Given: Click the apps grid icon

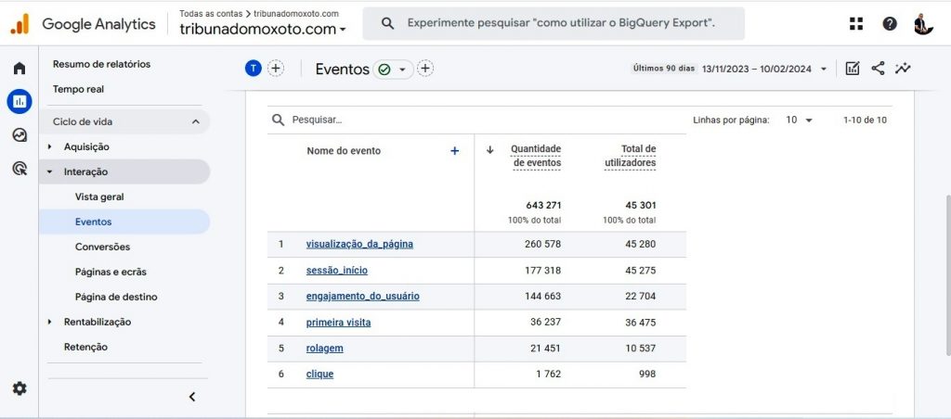Looking at the screenshot, I should (855, 23).
